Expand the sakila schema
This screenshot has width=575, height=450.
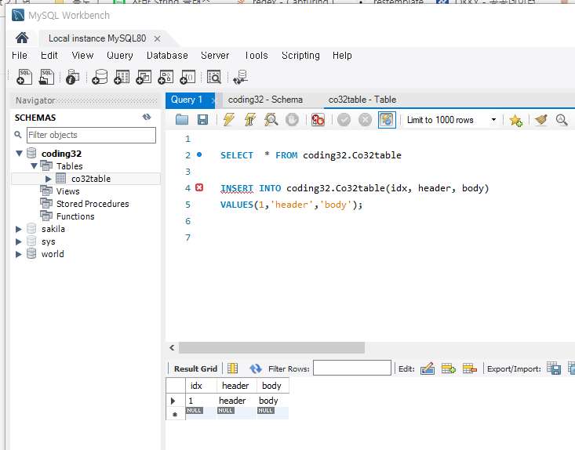pos(19,230)
